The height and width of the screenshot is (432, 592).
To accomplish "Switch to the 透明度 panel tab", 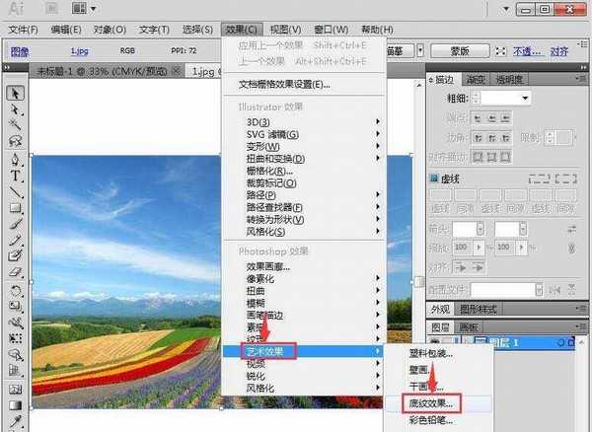I will (x=510, y=79).
